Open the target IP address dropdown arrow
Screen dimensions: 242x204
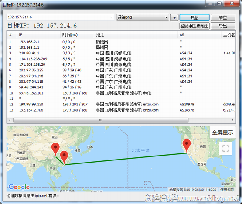(112, 17)
